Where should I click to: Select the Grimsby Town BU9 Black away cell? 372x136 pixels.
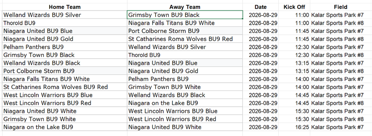(x=185, y=15)
